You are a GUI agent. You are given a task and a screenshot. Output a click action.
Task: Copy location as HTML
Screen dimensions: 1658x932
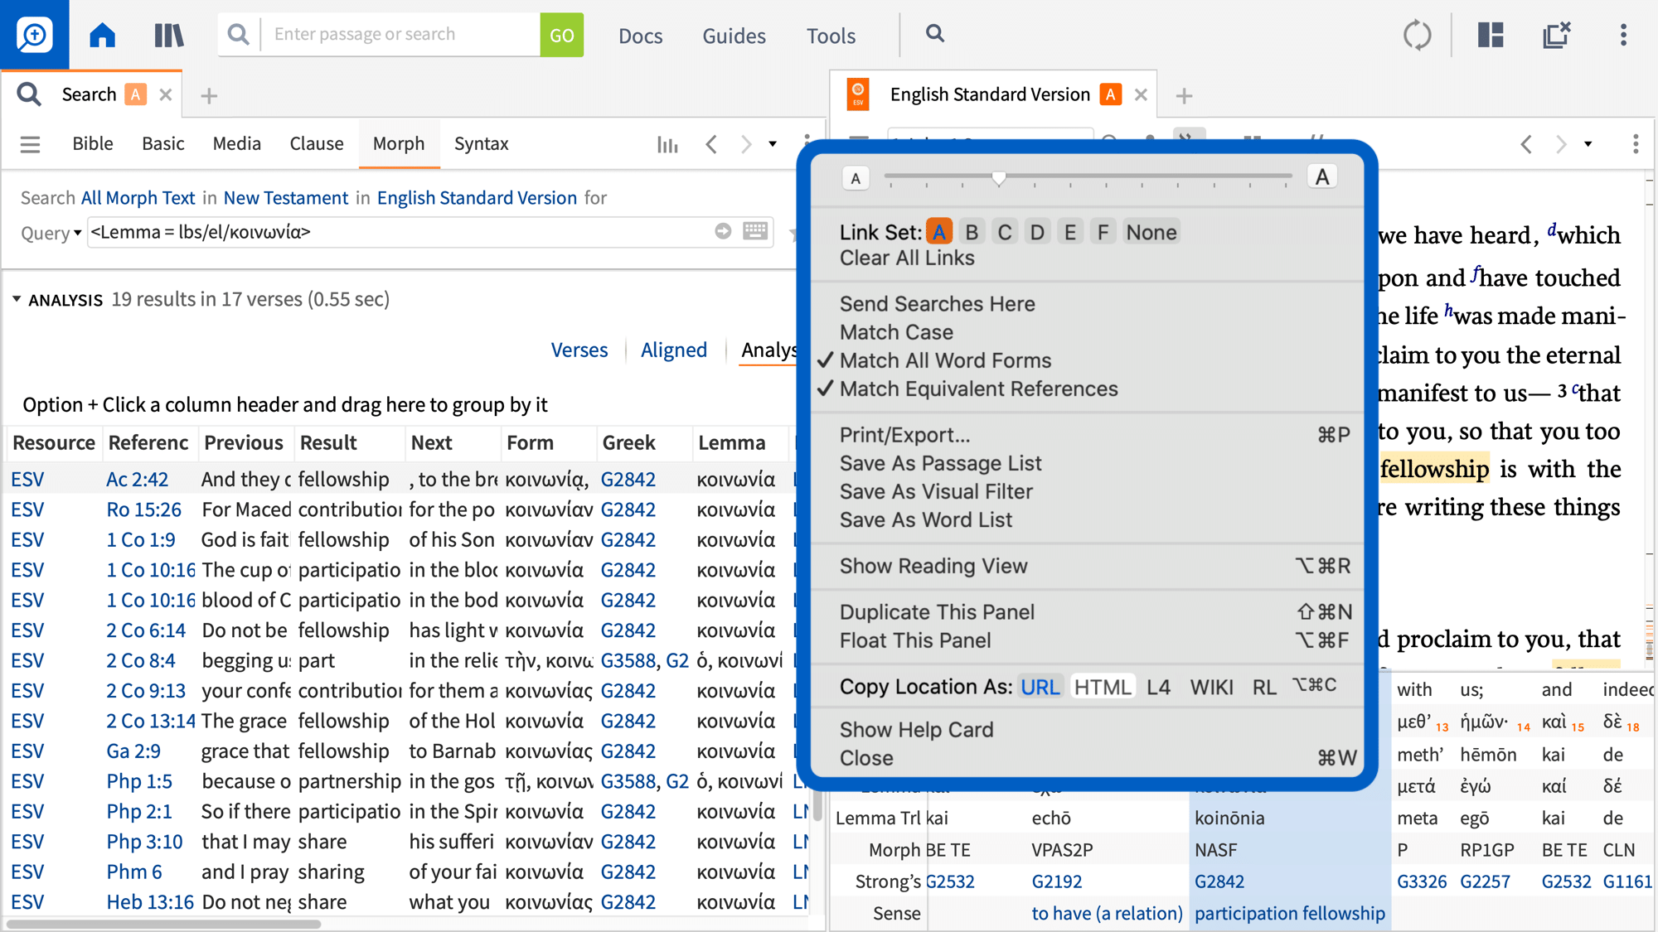click(x=1102, y=687)
